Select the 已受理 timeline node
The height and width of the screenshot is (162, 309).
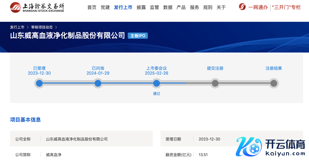coord(39,83)
